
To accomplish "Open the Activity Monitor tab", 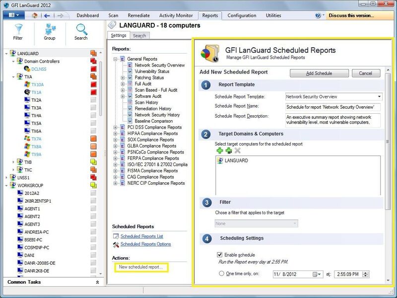I will [176, 15].
